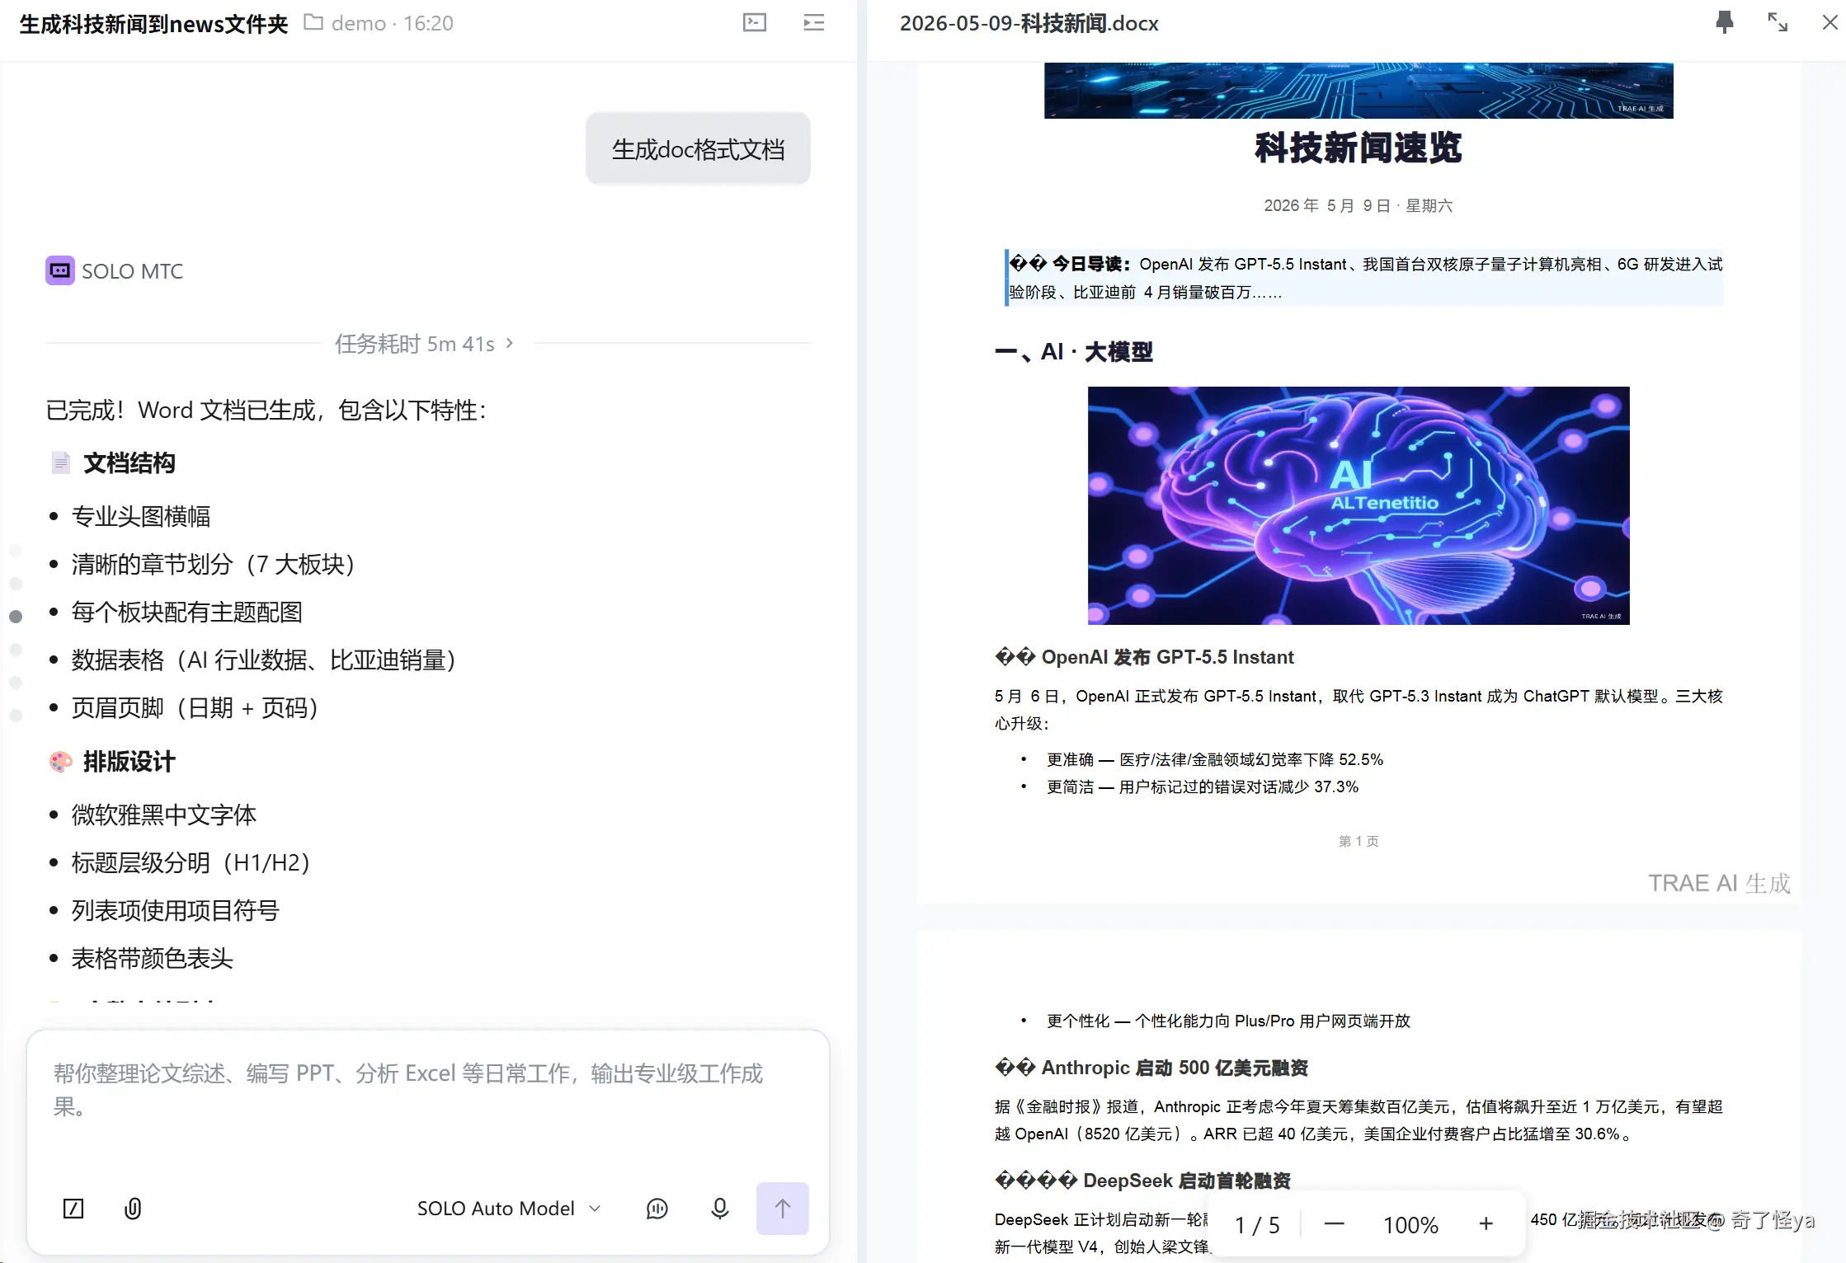Click the list item 标题层级分明（H1/H2）

[191, 862]
